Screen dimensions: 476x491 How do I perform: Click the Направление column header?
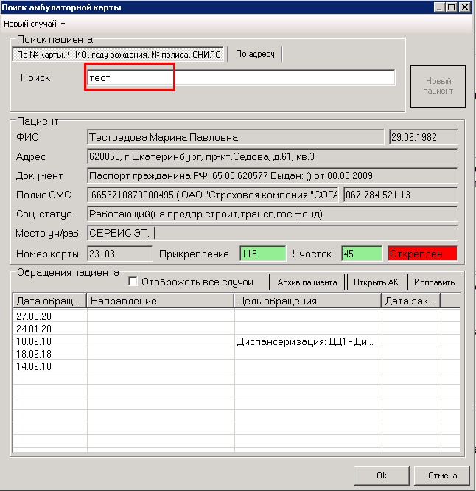[160, 301]
